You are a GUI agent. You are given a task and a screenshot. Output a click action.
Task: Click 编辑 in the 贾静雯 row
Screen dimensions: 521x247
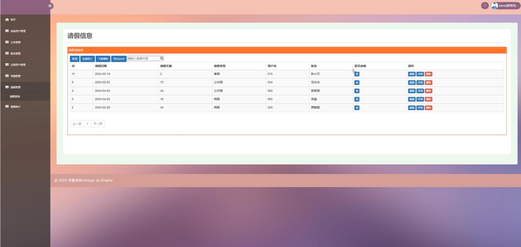(412, 108)
